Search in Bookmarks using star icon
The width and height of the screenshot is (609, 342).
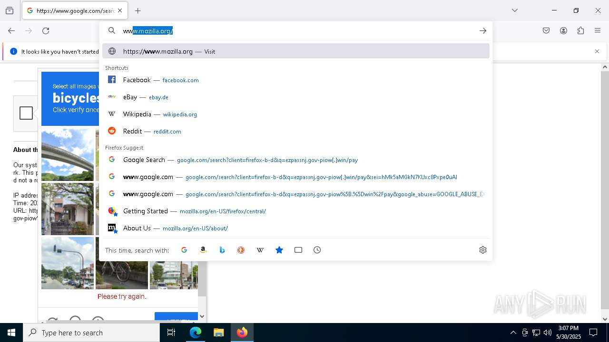click(x=279, y=250)
